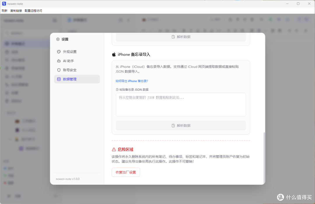
Task: Click the paste icon beside 粘贴备忘录 JSON 数据
Action: click(x=117, y=90)
